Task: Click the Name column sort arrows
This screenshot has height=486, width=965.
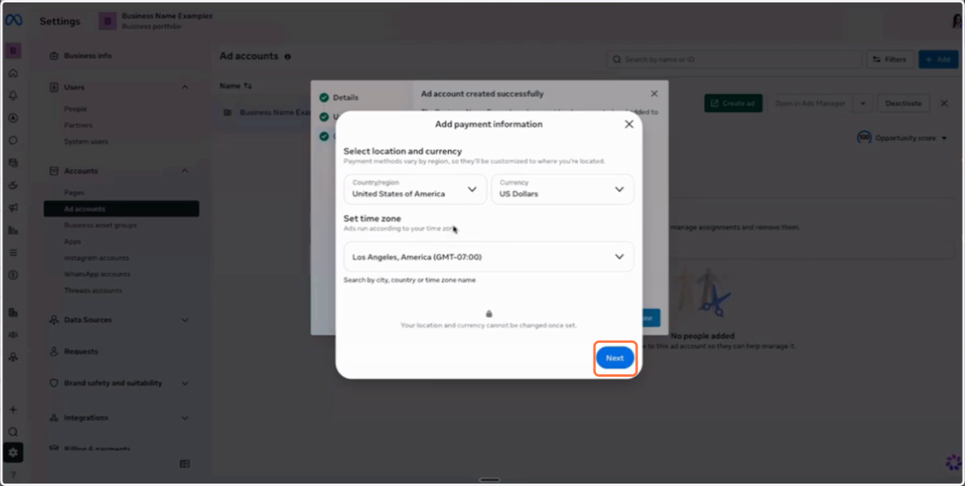Action: point(248,85)
